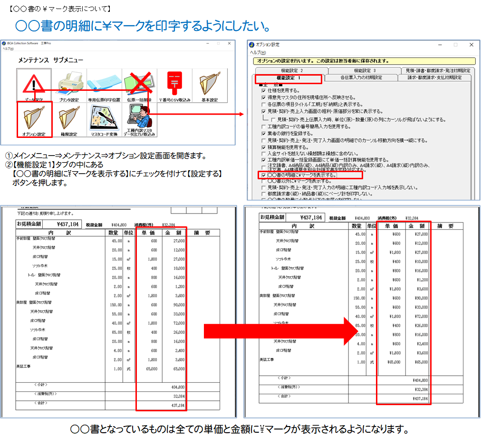
Task: Enable ○○書の明細に¥マークを表示する checkbox
Action: click(x=264, y=175)
